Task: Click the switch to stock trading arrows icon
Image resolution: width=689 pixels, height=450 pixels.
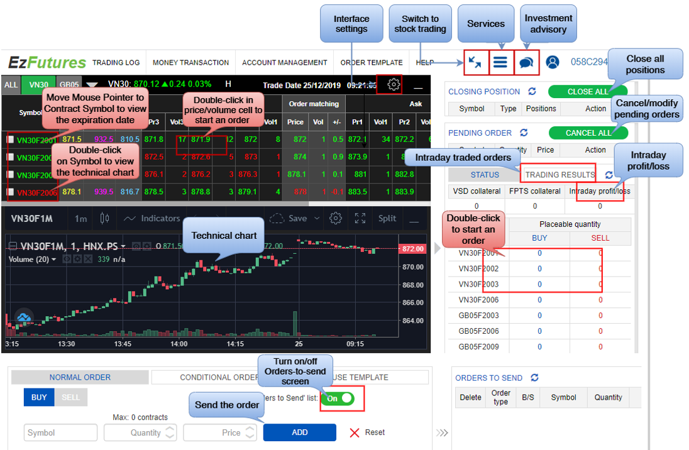Action: pyautogui.click(x=475, y=62)
